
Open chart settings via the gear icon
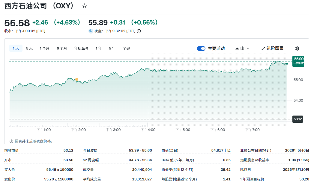point(297,48)
